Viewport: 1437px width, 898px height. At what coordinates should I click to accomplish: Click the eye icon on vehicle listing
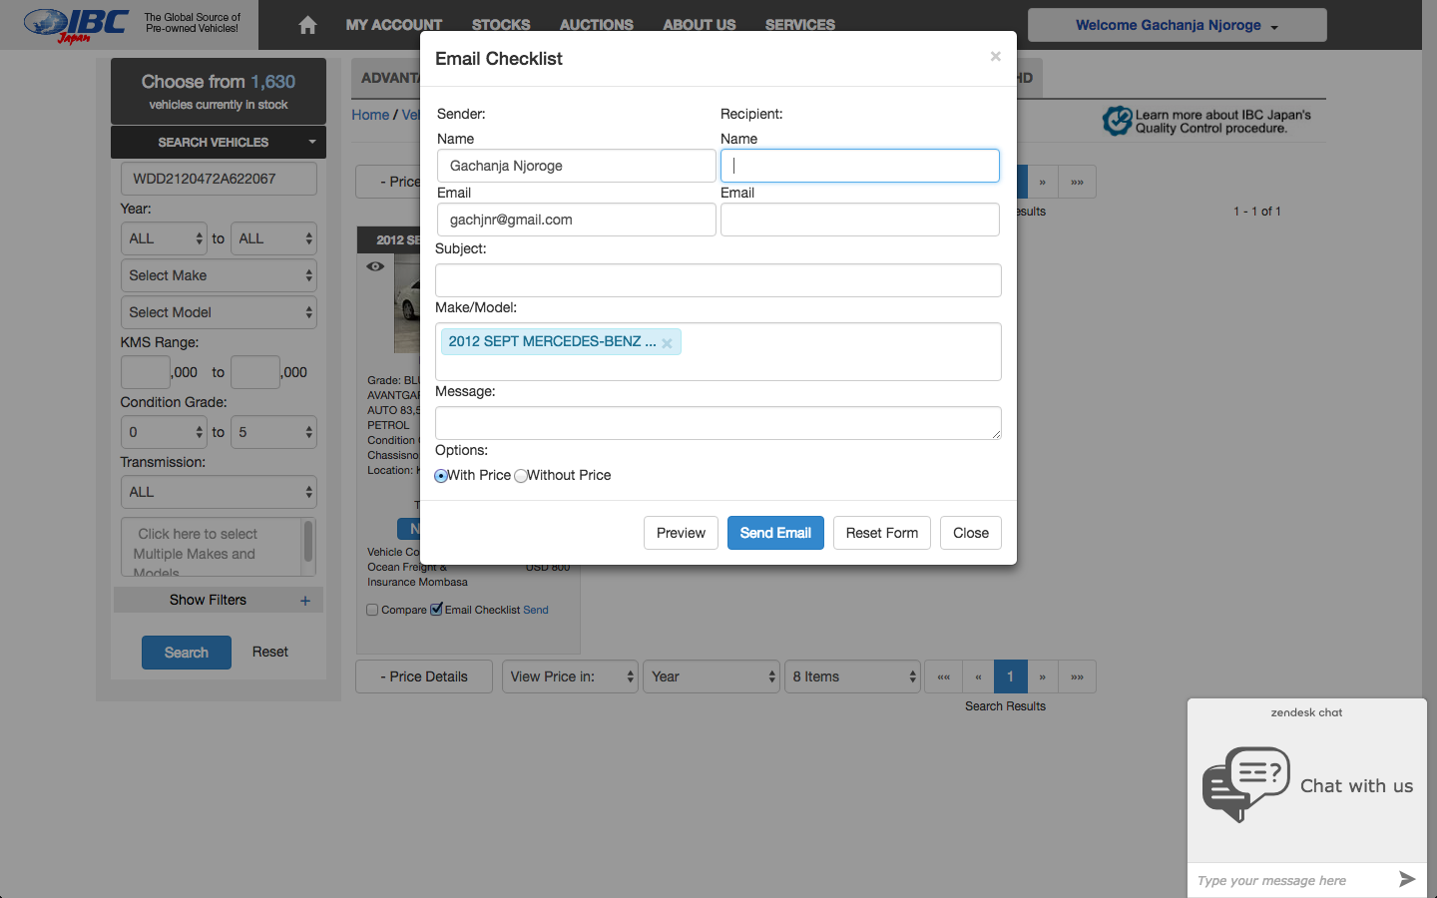[x=375, y=266]
